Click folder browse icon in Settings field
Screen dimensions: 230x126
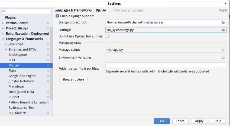(x=223, y=30)
